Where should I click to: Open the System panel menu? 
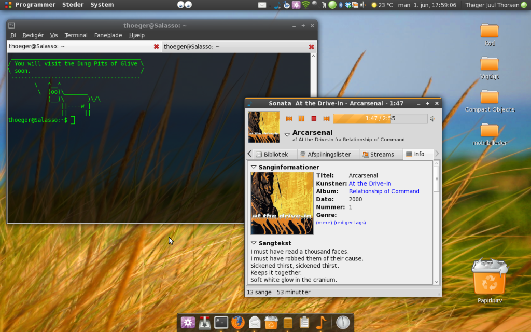[102, 5]
